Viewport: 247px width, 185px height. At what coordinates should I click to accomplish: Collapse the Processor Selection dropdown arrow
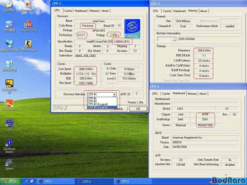tap(115, 94)
